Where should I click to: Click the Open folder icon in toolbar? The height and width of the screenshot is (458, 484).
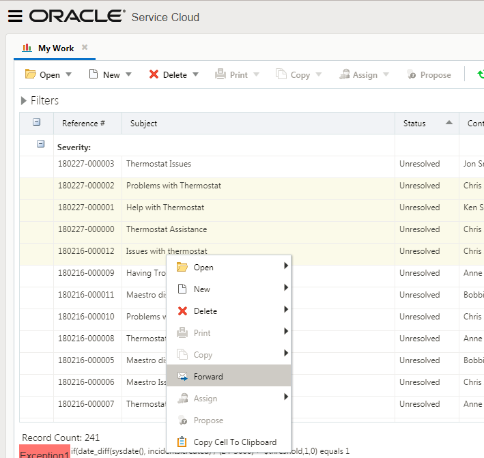[x=31, y=74]
